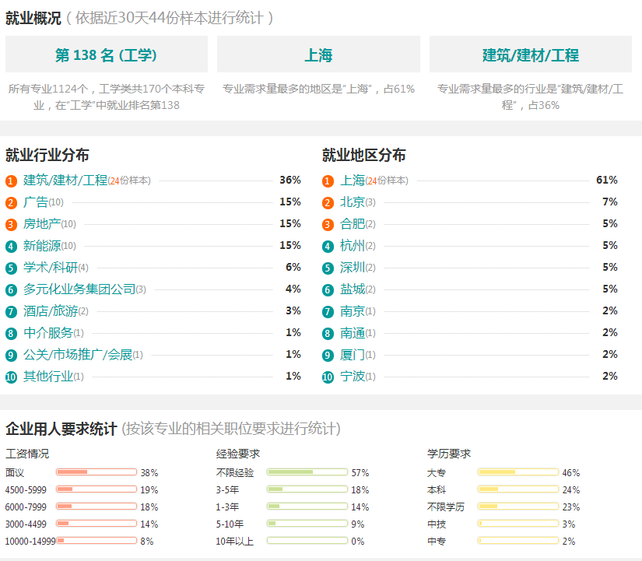This screenshot has width=642, height=561.
Task: Click the 建筑/建材/工程 header summary box
Action: pyautogui.click(x=531, y=54)
